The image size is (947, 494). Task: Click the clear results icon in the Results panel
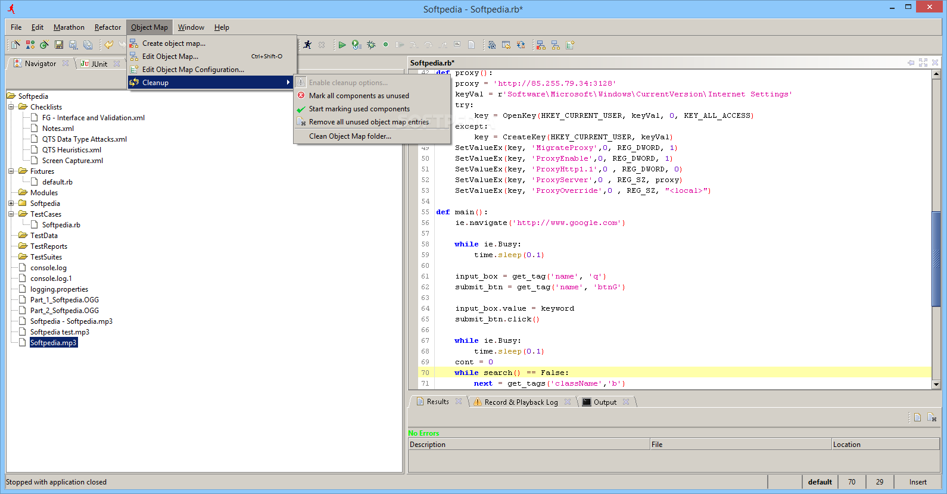[x=932, y=417]
